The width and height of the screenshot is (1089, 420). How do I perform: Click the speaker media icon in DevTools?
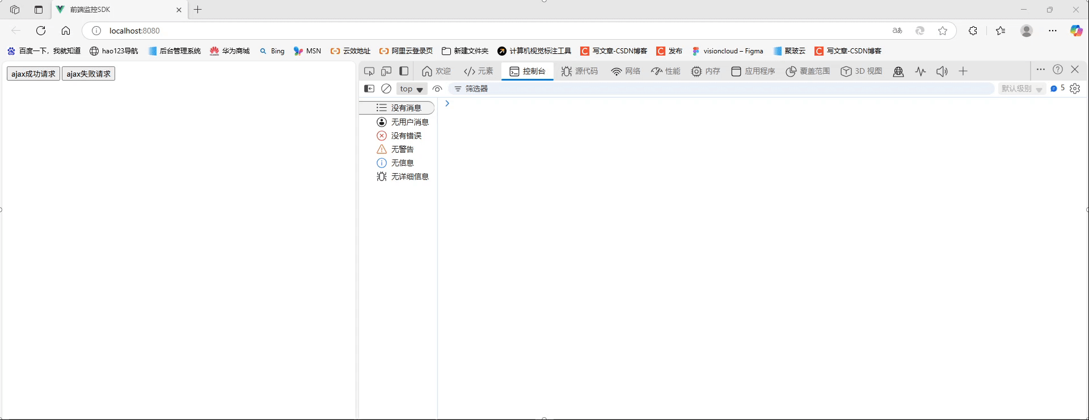tap(942, 72)
